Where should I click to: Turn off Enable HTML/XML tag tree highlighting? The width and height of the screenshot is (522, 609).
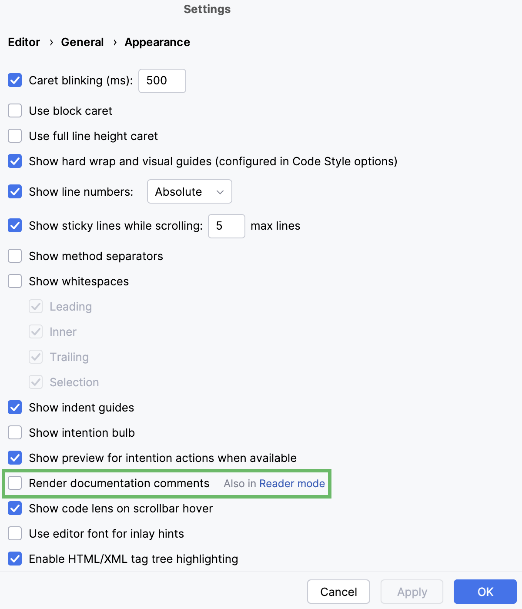(x=14, y=559)
